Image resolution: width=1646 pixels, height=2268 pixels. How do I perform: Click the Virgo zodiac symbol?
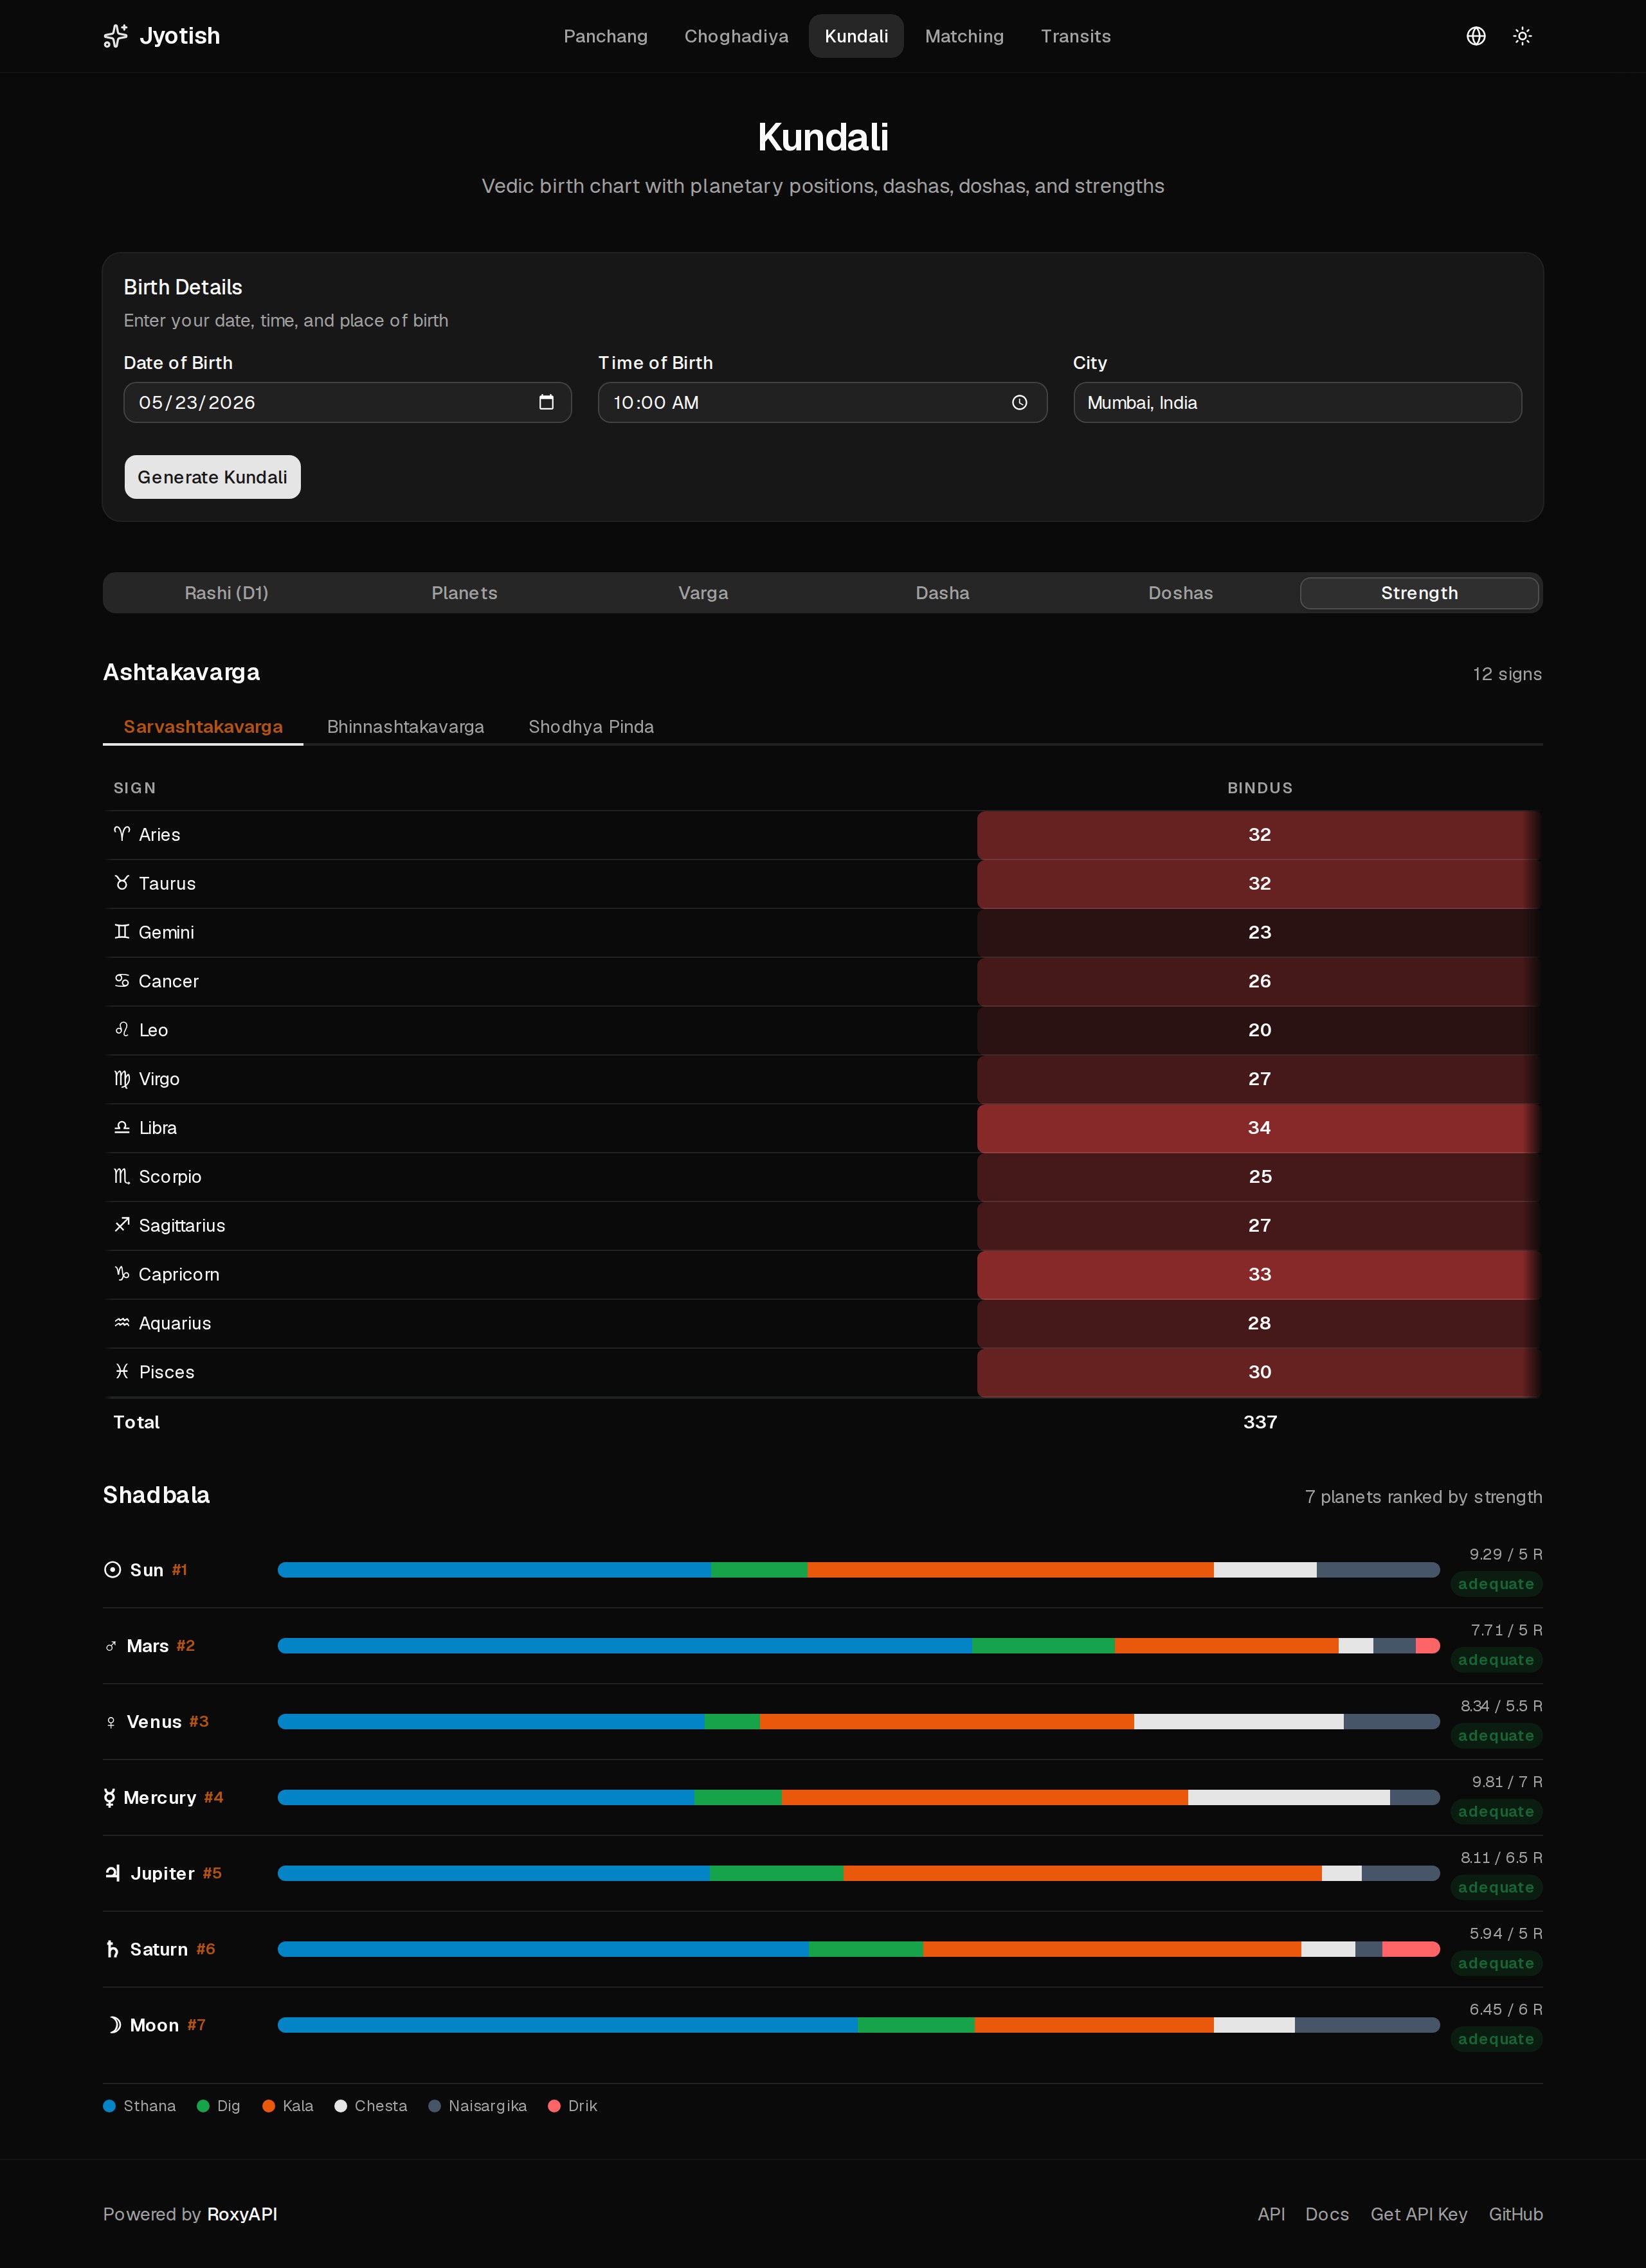[x=122, y=1079]
